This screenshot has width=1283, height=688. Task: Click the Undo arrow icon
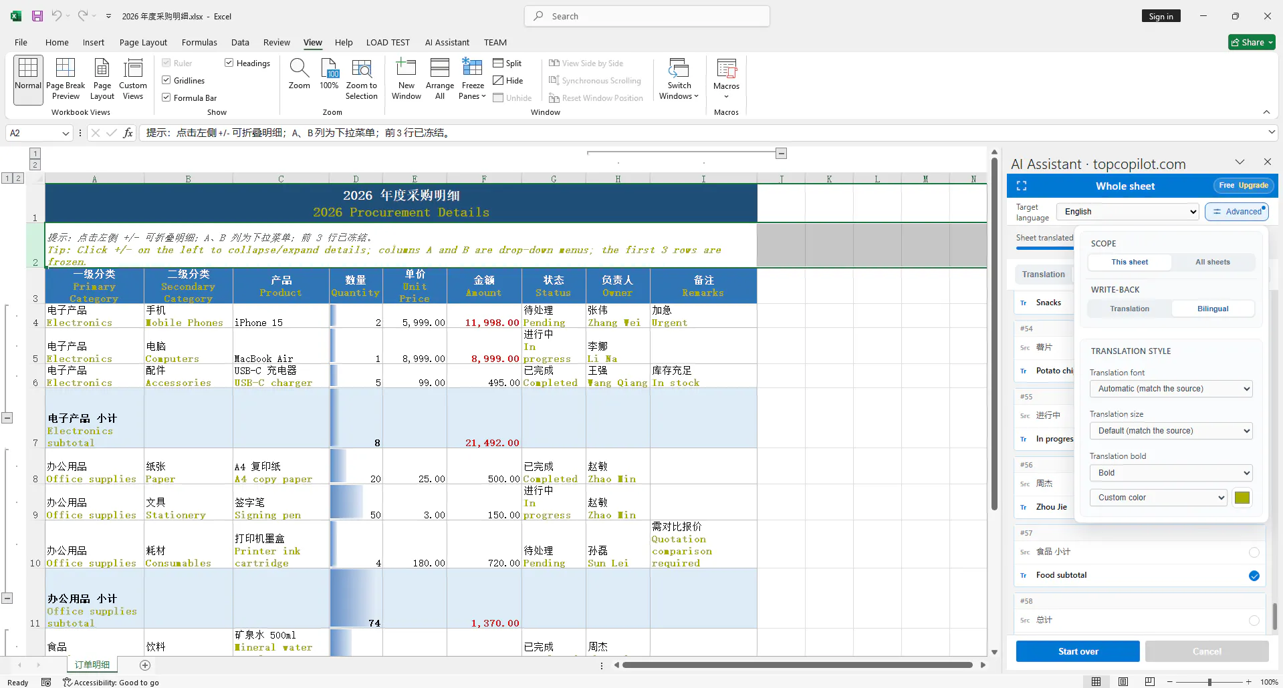(x=57, y=16)
